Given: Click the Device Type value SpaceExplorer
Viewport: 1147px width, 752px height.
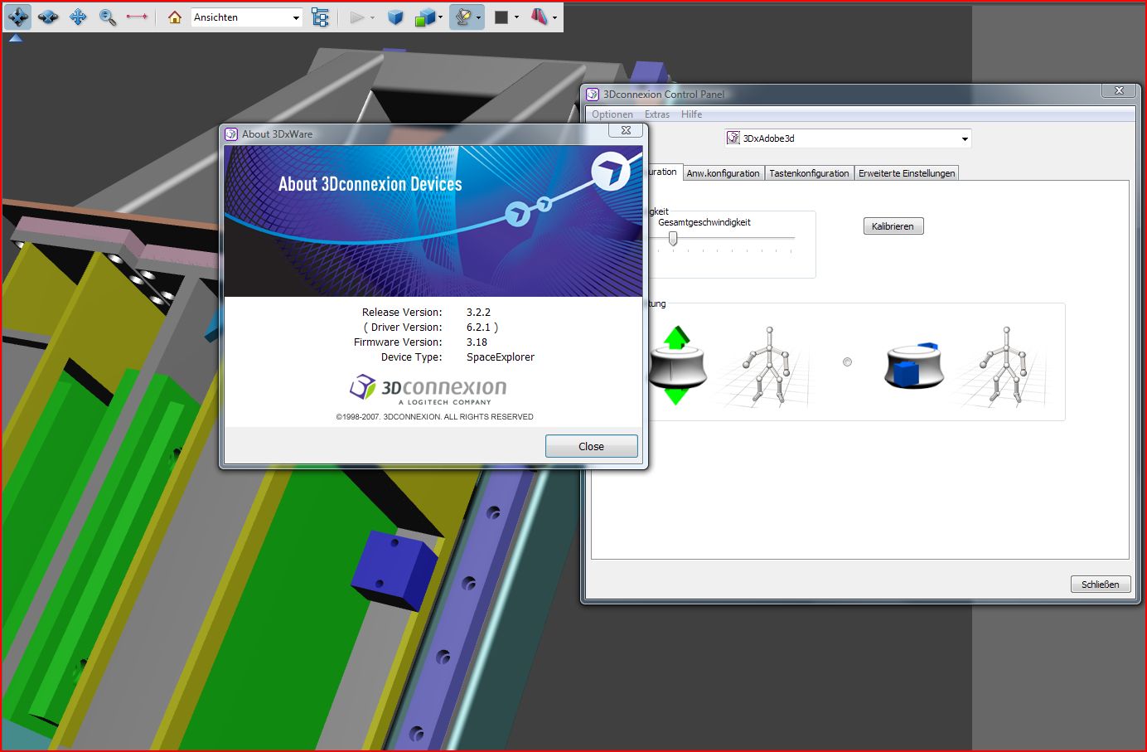Looking at the screenshot, I should click(x=501, y=357).
